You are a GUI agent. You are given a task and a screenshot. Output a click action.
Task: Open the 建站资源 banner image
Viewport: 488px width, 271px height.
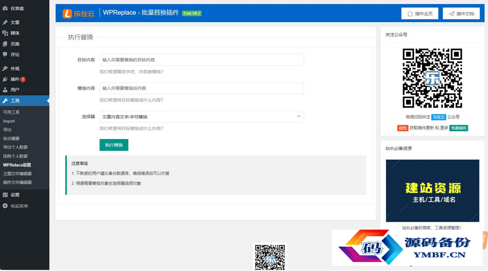(x=433, y=191)
